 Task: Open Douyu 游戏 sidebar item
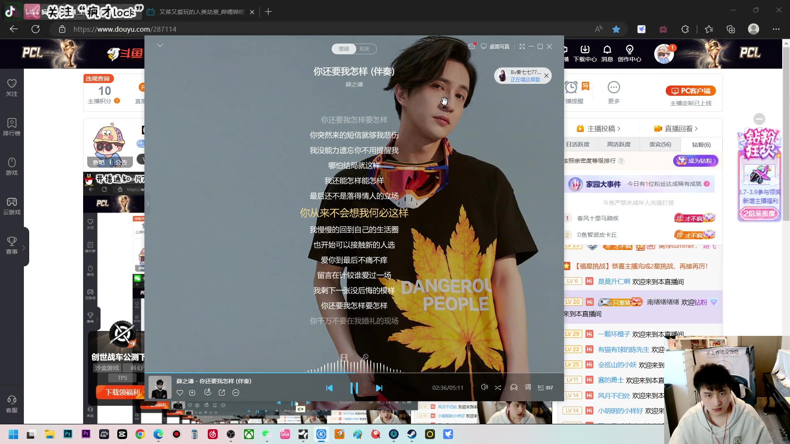click(x=12, y=166)
